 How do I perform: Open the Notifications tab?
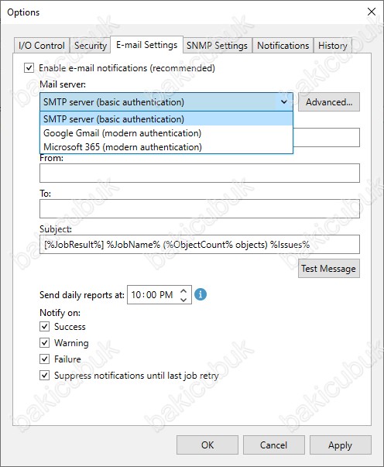click(x=283, y=46)
